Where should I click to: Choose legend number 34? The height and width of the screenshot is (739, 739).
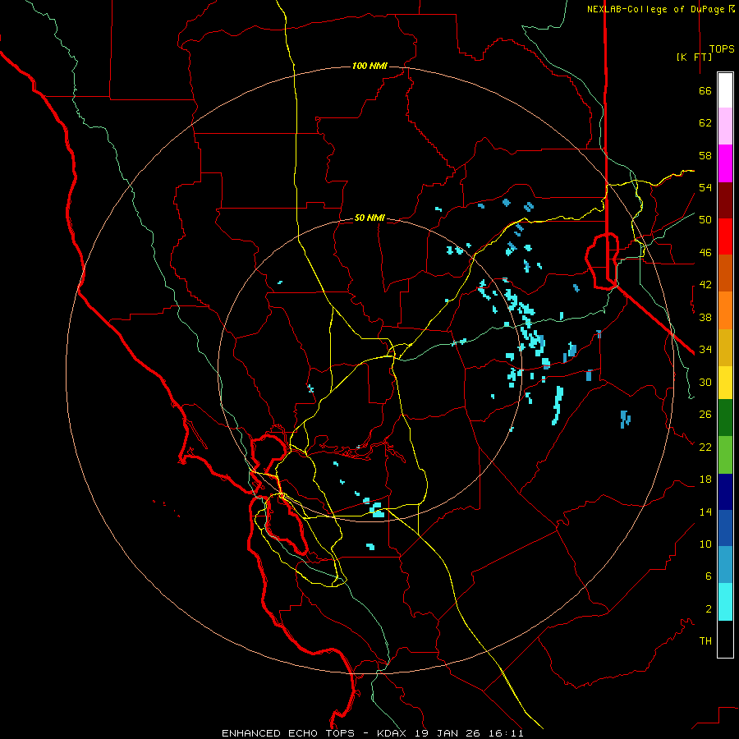tap(705, 350)
